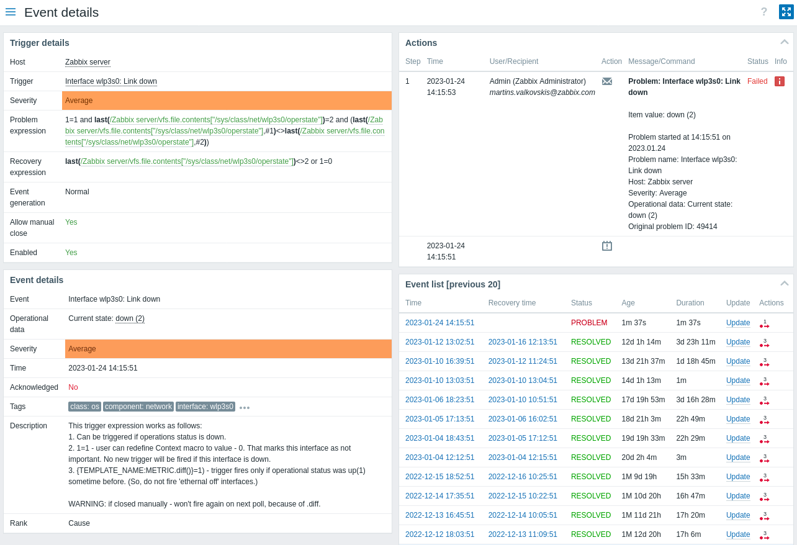This screenshot has height=545, width=797.
Task: Open the help question mark icon
Action: click(764, 12)
